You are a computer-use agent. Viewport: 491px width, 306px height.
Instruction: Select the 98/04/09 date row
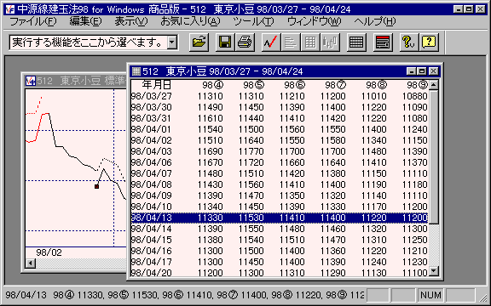280,195
